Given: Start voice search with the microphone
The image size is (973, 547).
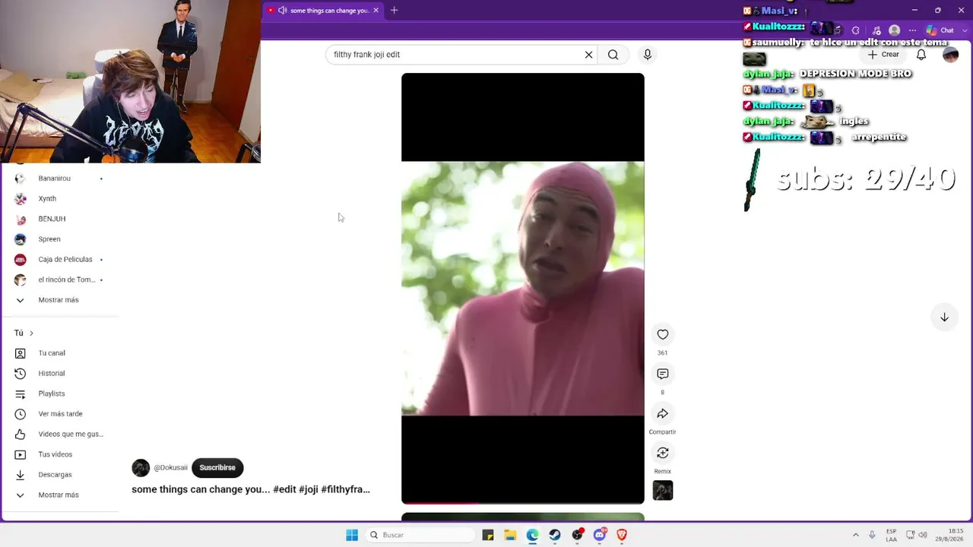Looking at the screenshot, I should (648, 55).
